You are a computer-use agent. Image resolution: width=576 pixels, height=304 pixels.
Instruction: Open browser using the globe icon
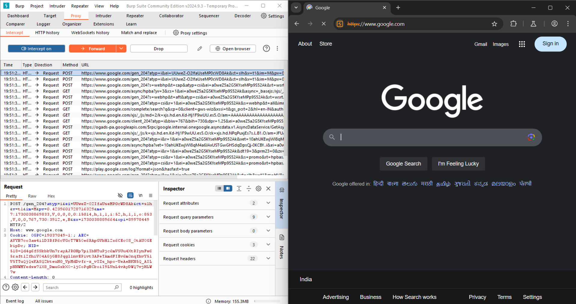(x=233, y=48)
